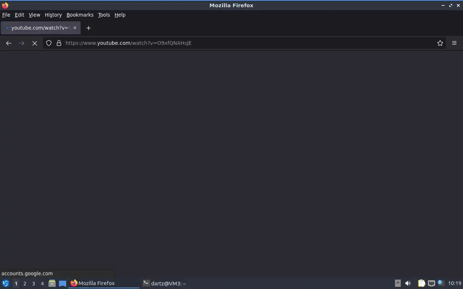Click the 10:19 clock

tap(455, 283)
